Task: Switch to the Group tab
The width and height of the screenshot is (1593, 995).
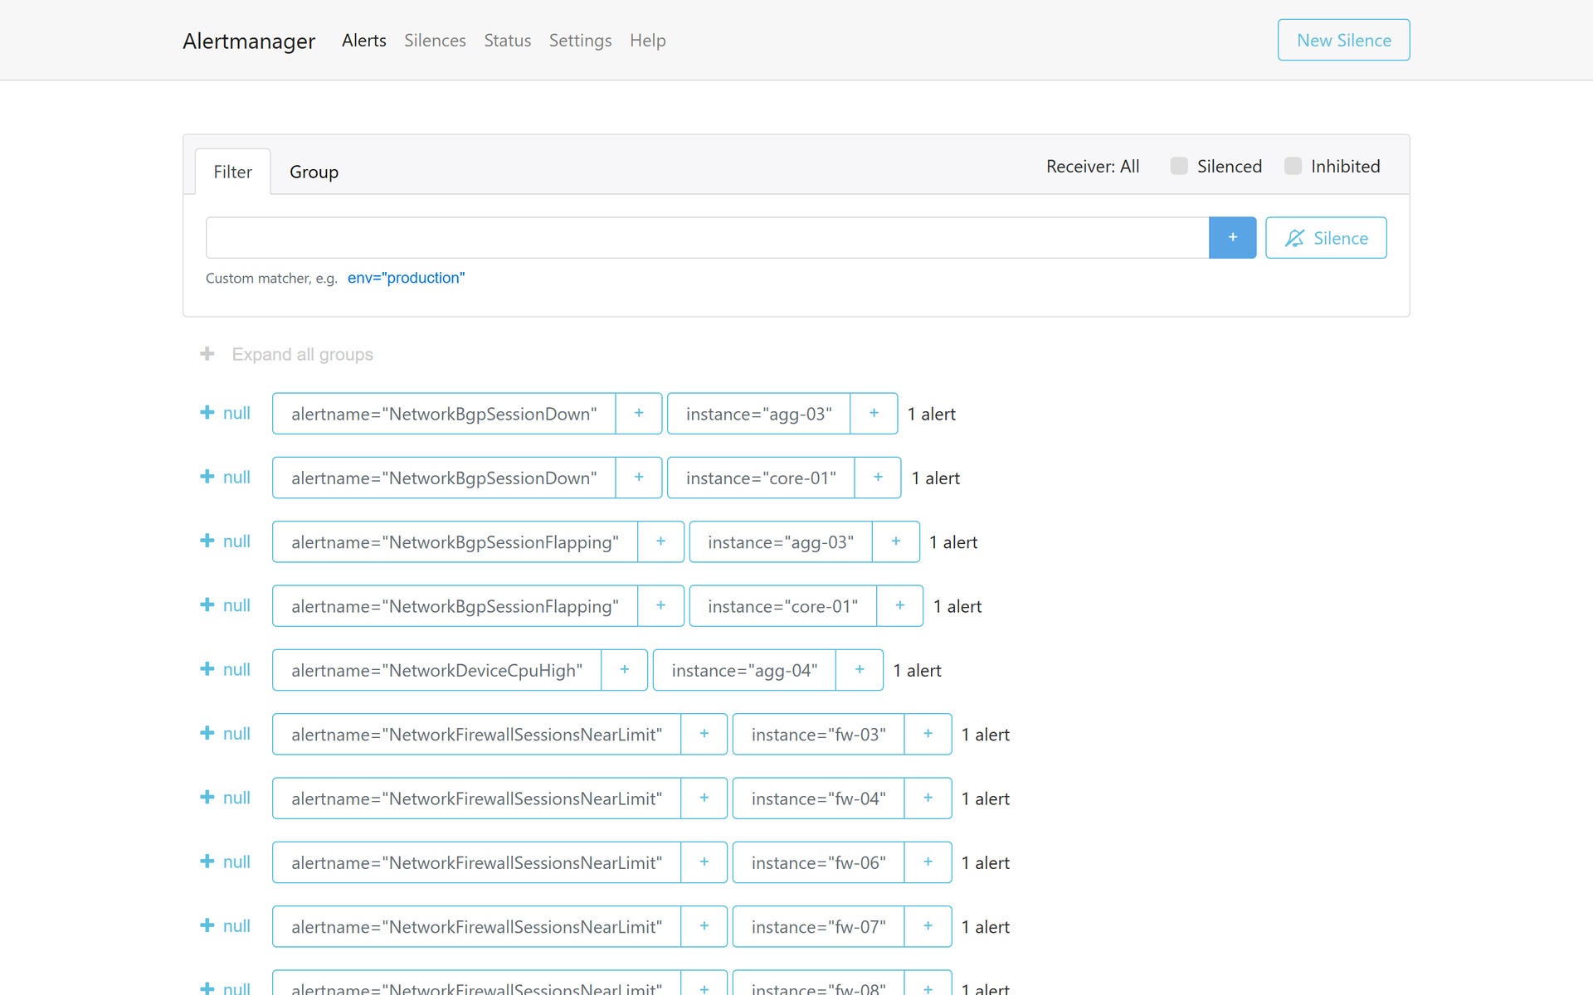Action: click(314, 172)
